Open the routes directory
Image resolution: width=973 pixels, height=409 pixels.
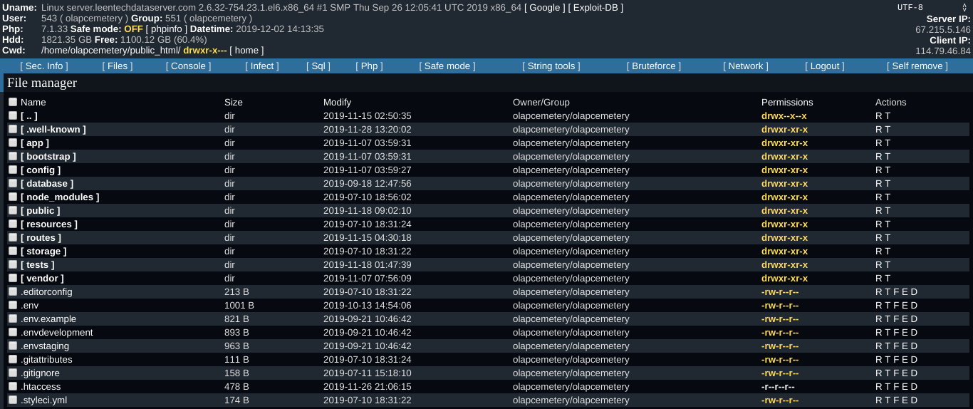click(x=41, y=237)
